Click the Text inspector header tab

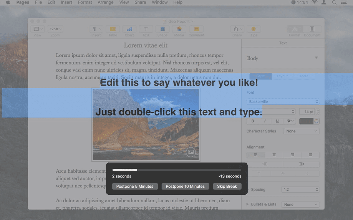click(283, 43)
